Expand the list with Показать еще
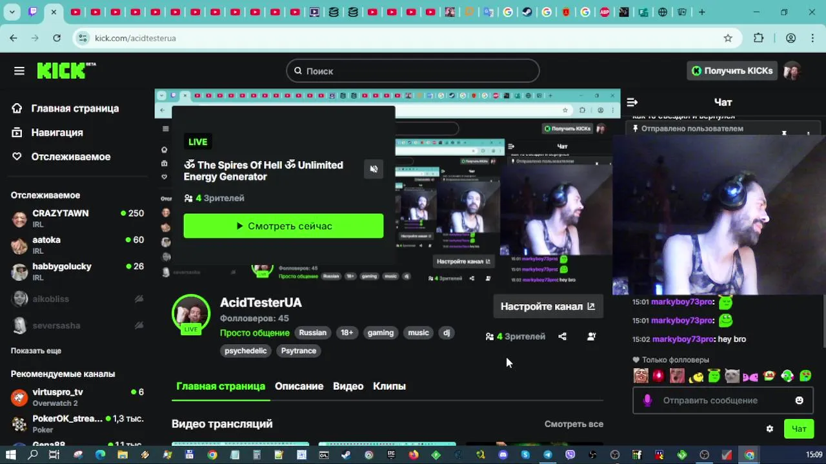This screenshot has height=464, width=826. tap(36, 351)
